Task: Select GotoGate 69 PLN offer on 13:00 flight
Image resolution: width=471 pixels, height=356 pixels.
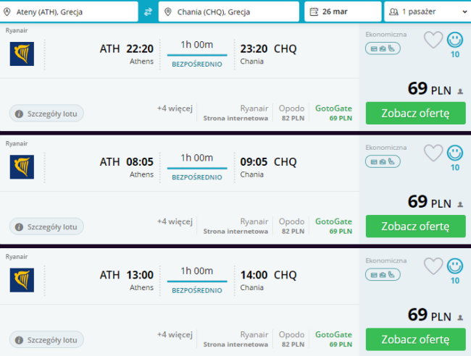Action: pos(333,339)
